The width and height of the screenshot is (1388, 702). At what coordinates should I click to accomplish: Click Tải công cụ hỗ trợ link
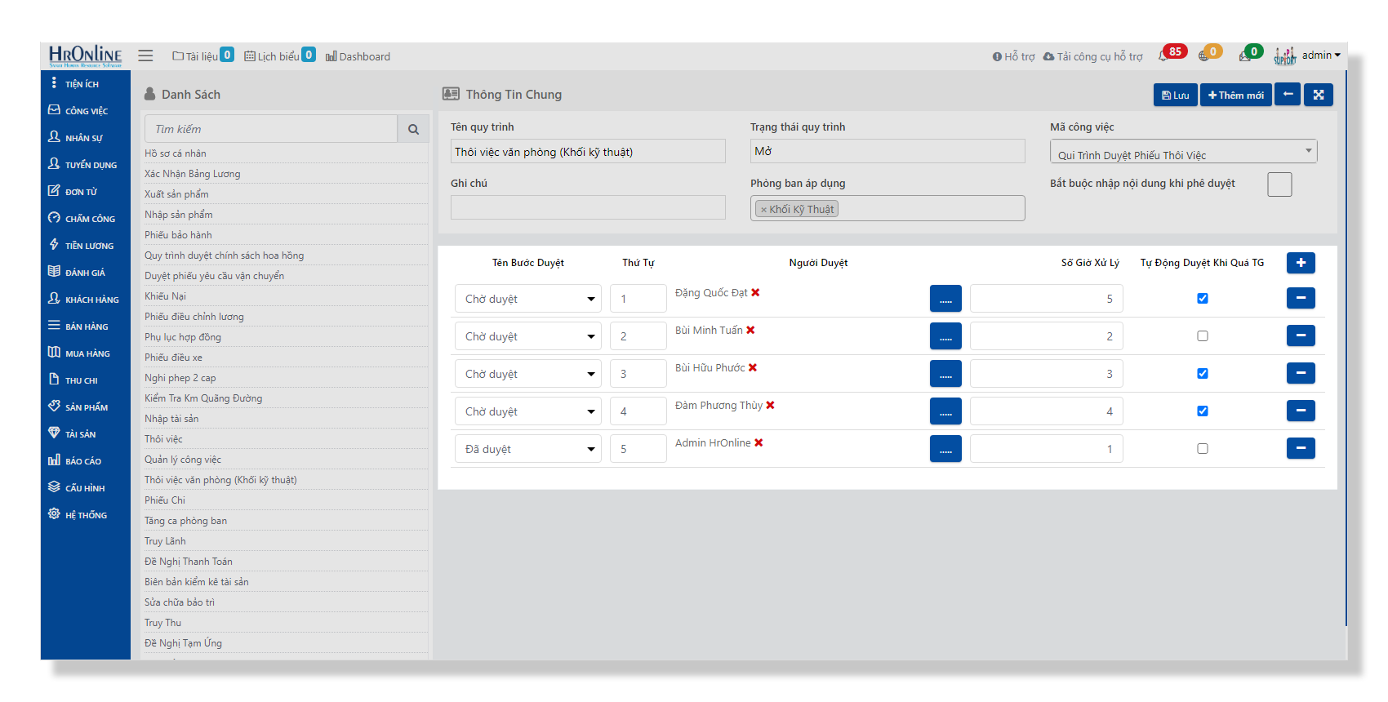[1092, 56]
